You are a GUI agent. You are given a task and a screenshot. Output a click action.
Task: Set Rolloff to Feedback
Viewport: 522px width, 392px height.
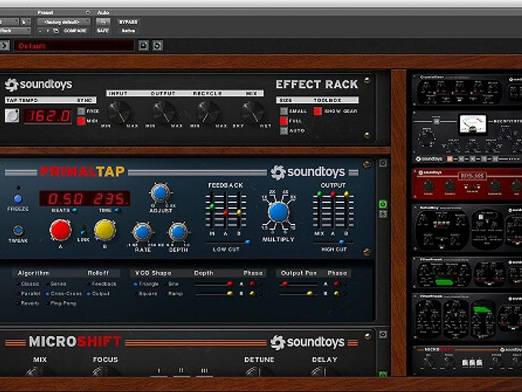101,284
